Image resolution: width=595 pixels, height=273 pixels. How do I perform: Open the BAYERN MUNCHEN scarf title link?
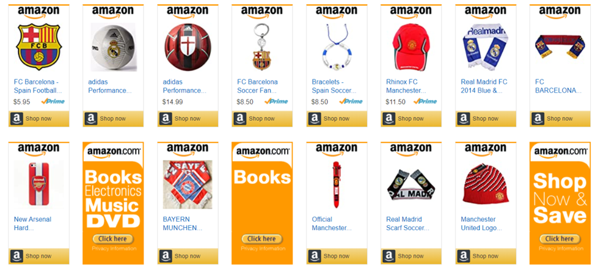pyautogui.click(x=183, y=224)
